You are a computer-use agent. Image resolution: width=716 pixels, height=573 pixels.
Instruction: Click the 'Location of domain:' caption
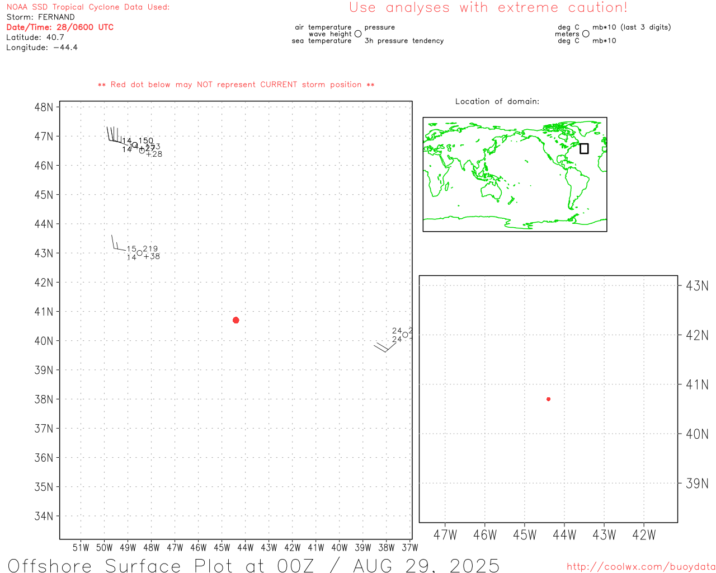click(497, 102)
